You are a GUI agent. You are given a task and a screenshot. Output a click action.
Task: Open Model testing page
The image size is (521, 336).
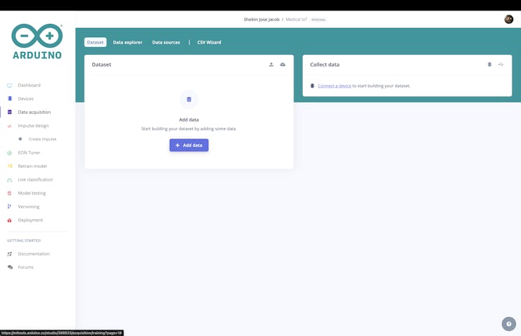pos(32,193)
